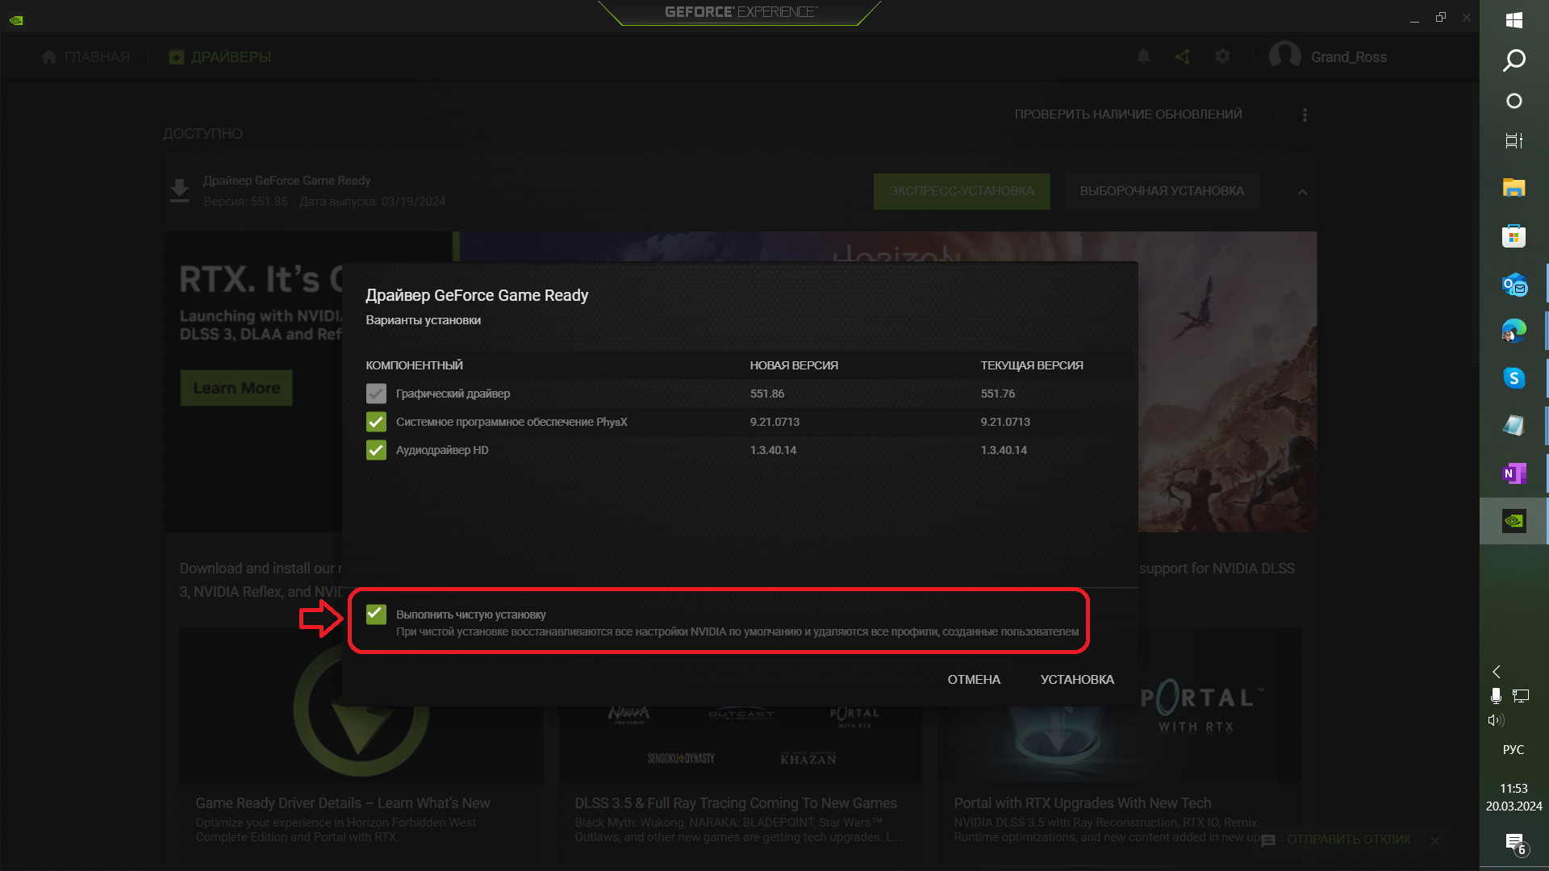Click the Horizon banner image

pyautogui.click(x=1226, y=381)
